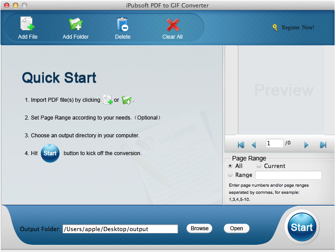Click the Clear All red X icon
This screenshot has height=252, width=336.
(x=172, y=24)
